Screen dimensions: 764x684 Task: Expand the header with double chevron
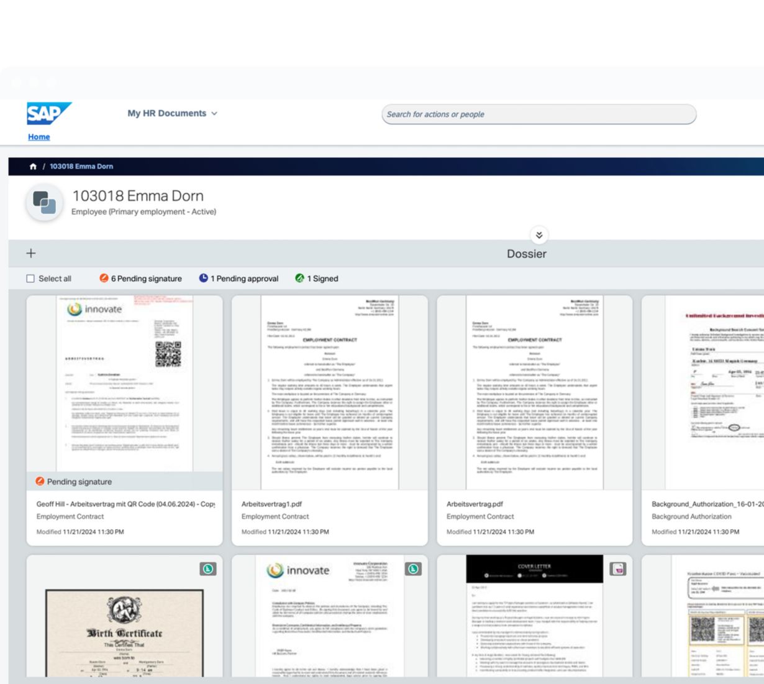click(539, 235)
